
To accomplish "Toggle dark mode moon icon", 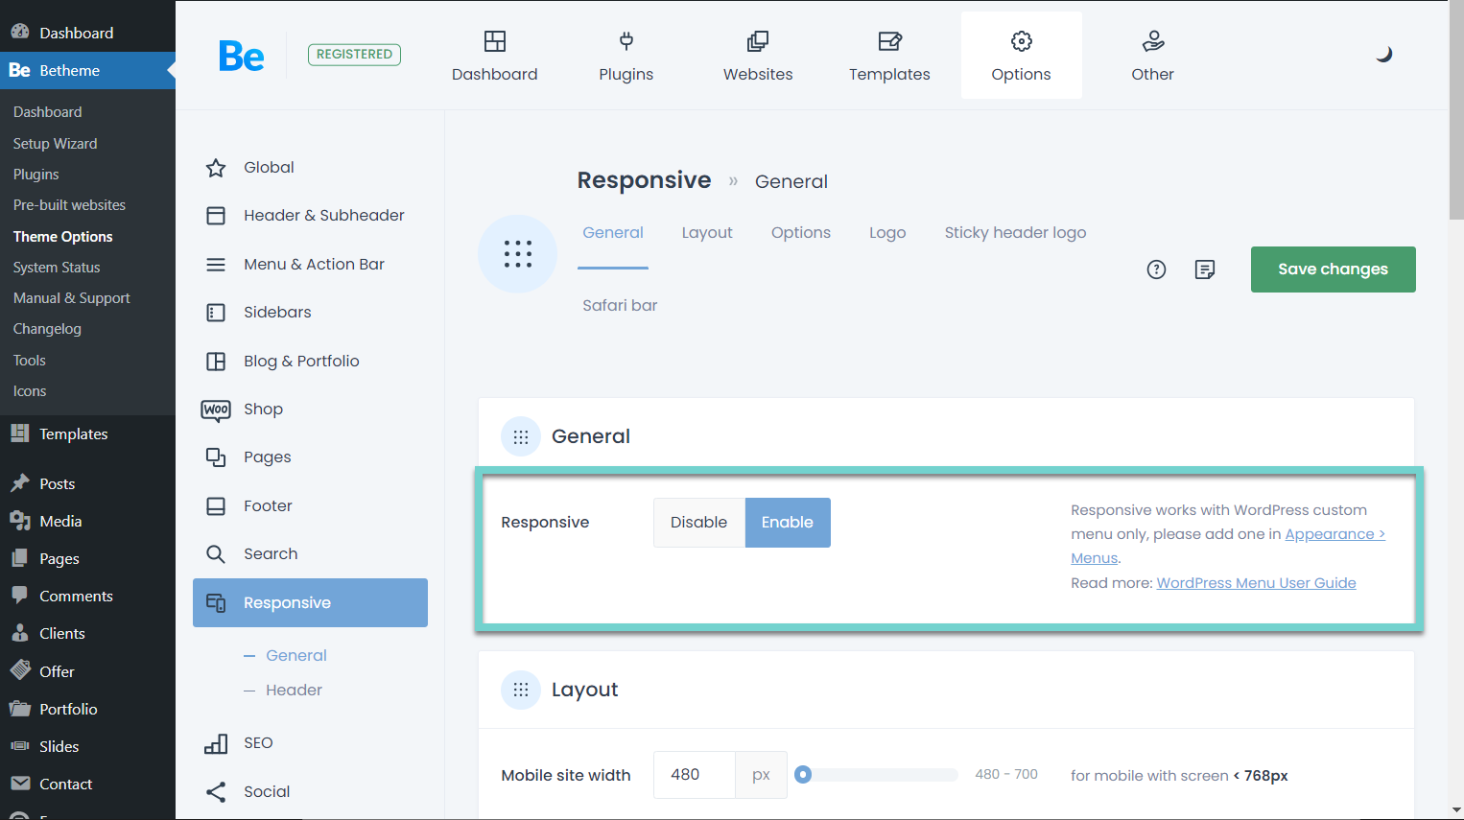I will pos(1383,55).
